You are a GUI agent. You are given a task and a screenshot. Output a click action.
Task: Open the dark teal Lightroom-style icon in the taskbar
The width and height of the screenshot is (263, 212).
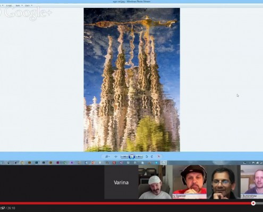click(44, 163)
